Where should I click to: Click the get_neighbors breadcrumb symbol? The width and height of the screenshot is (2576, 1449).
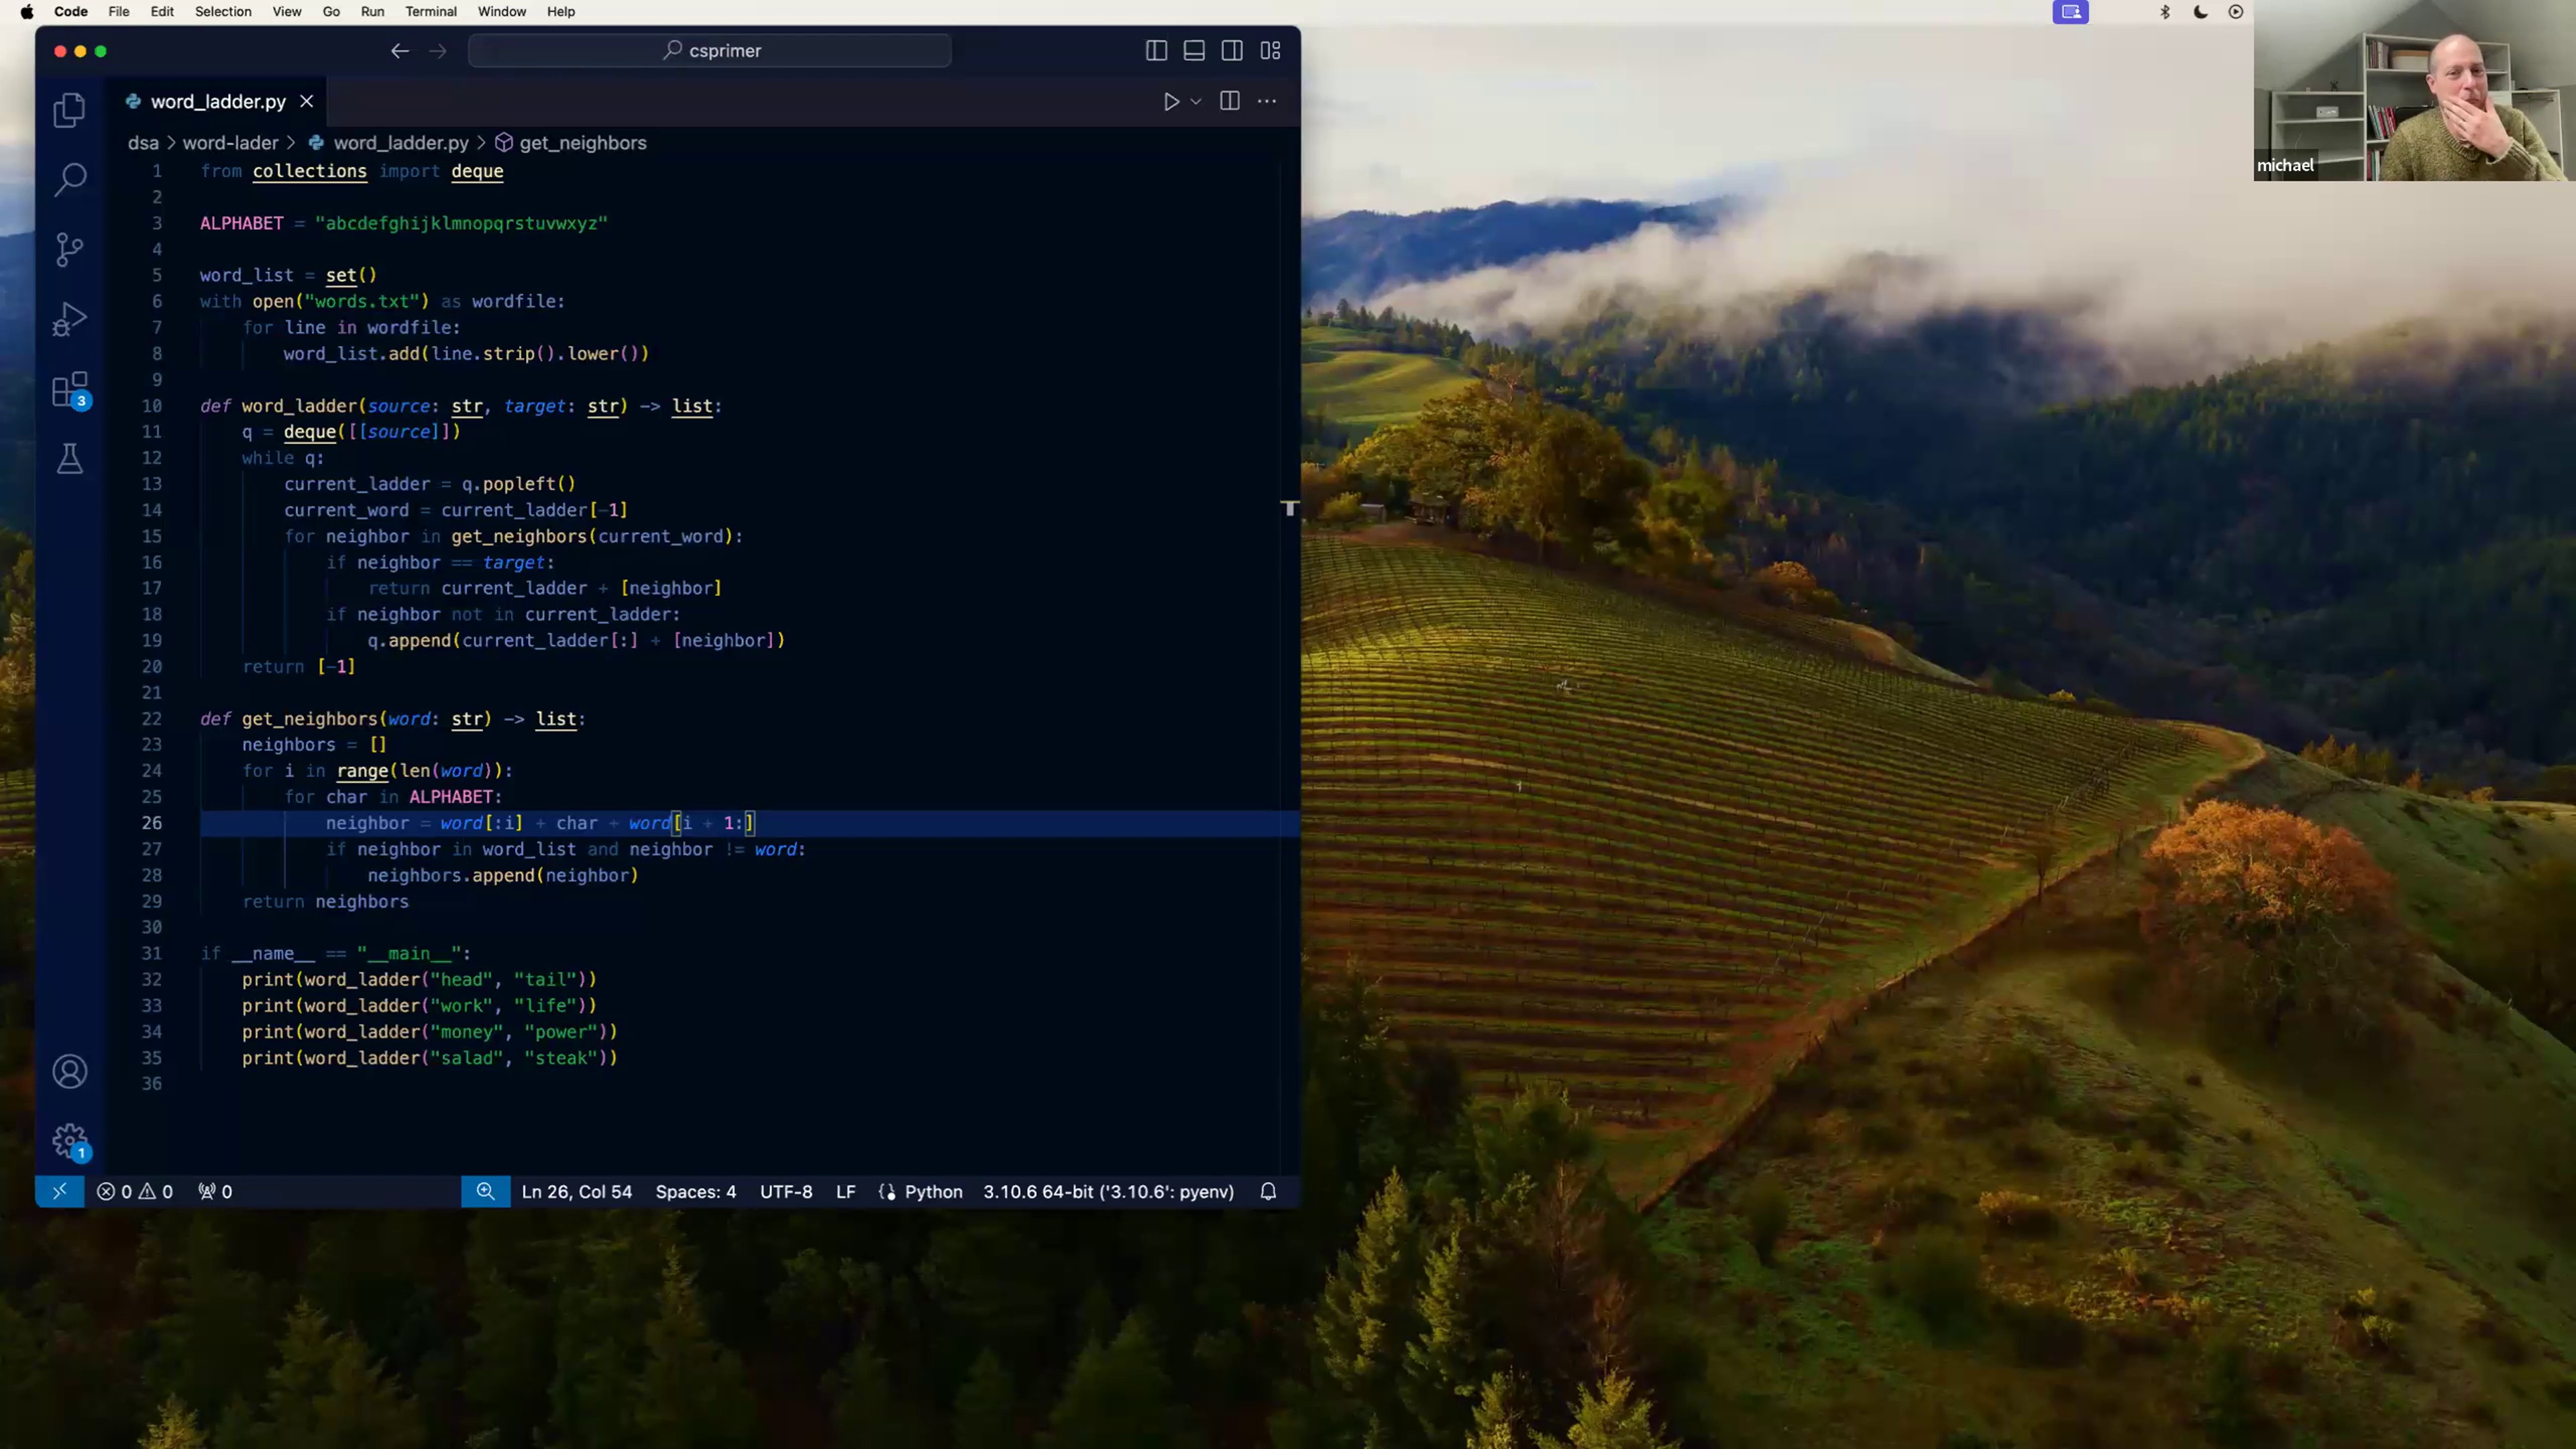click(583, 143)
